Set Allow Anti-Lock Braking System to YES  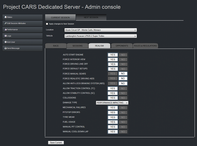[x=113, y=83]
